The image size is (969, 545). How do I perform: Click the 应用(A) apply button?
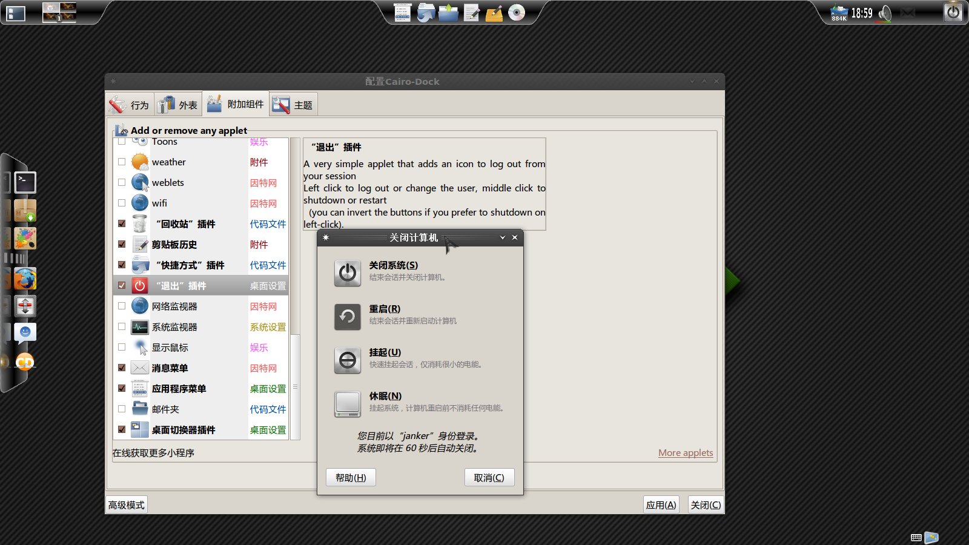661,504
